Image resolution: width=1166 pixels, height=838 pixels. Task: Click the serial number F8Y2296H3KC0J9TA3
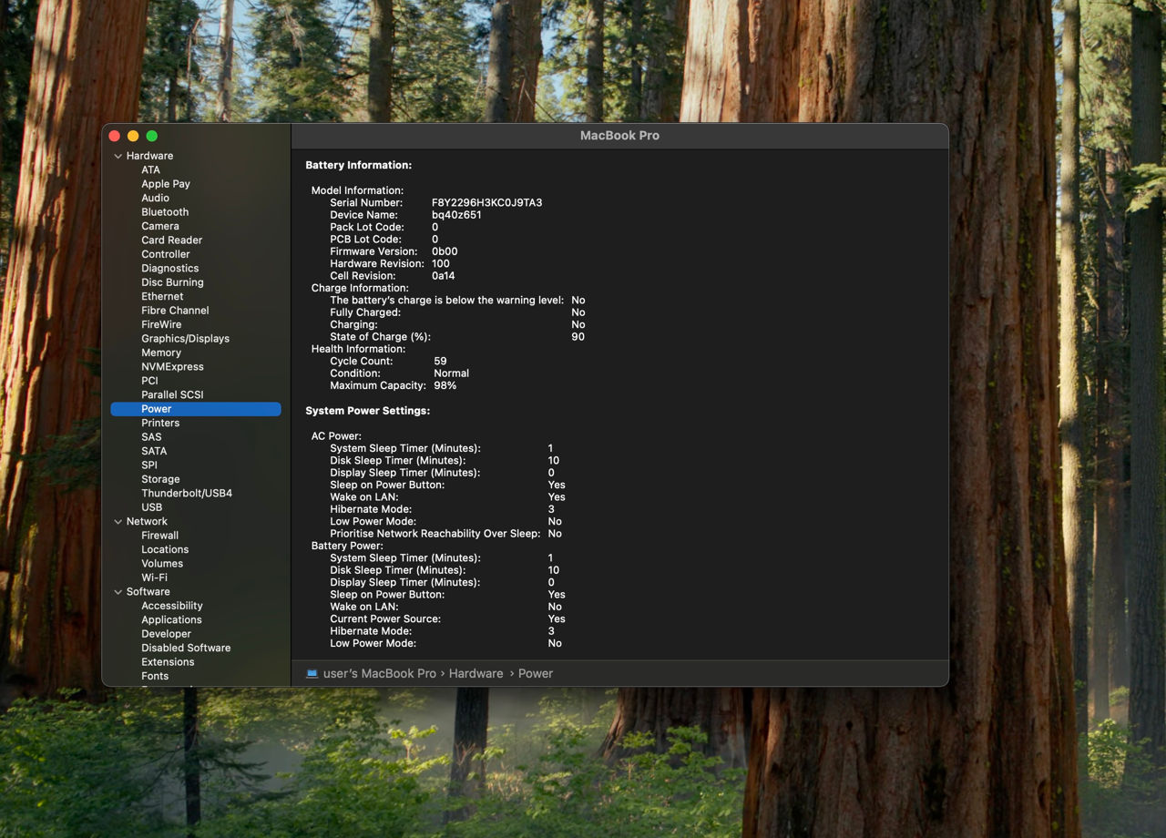pyautogui.click(x=486, y=203)
